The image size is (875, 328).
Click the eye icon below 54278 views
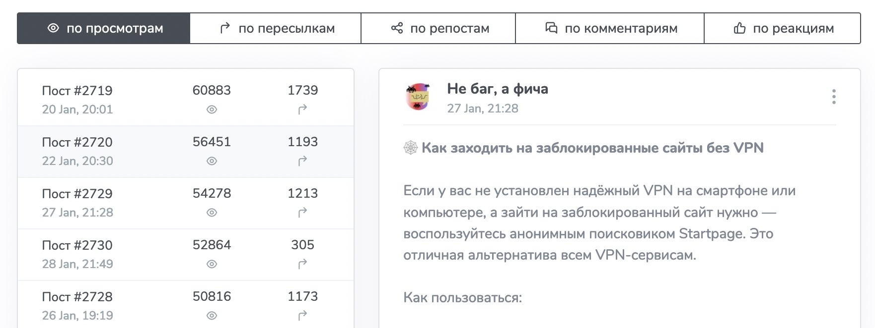coord(211,213)
